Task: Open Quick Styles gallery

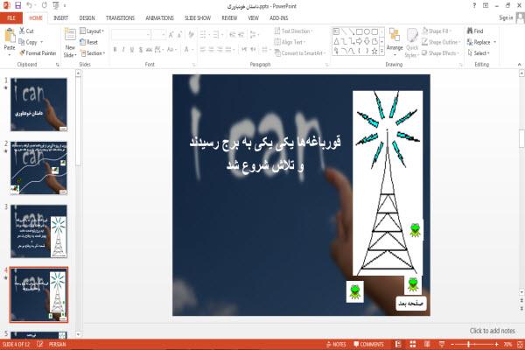Action: pyautogui.click(x=412, y=43)
